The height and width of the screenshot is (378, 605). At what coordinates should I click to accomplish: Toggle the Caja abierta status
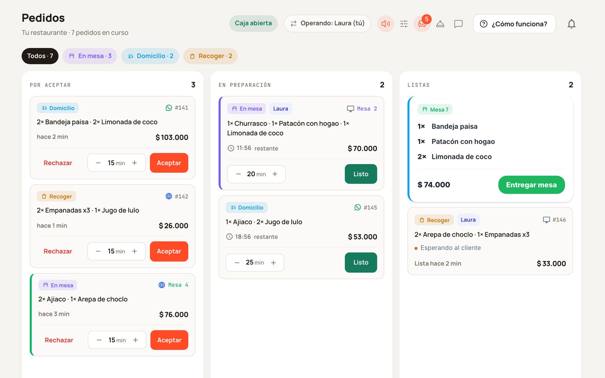click(253, 23)
